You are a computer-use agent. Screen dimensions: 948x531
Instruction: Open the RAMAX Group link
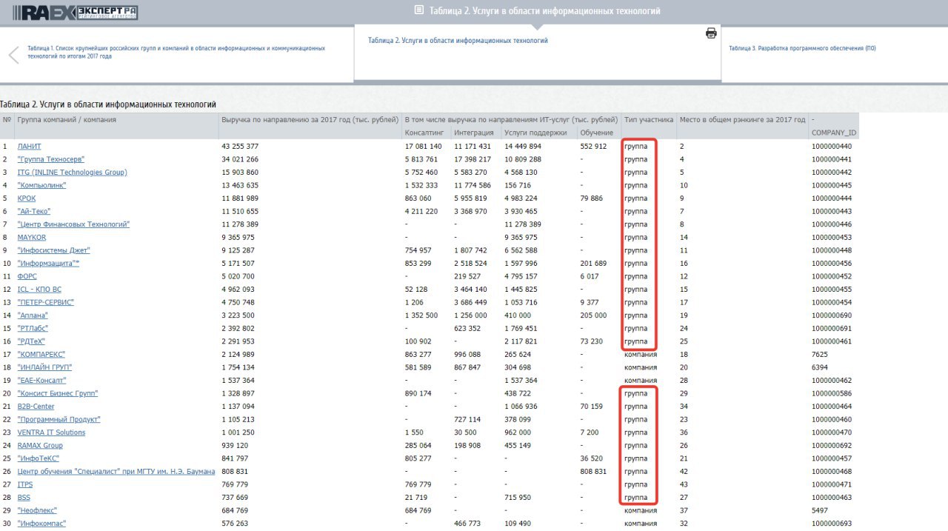point(40,446)
